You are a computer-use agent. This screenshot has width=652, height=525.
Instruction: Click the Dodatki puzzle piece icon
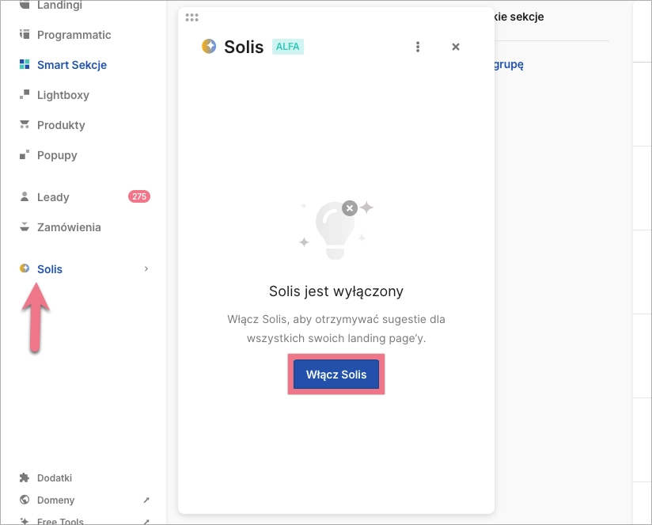[24, 478]
